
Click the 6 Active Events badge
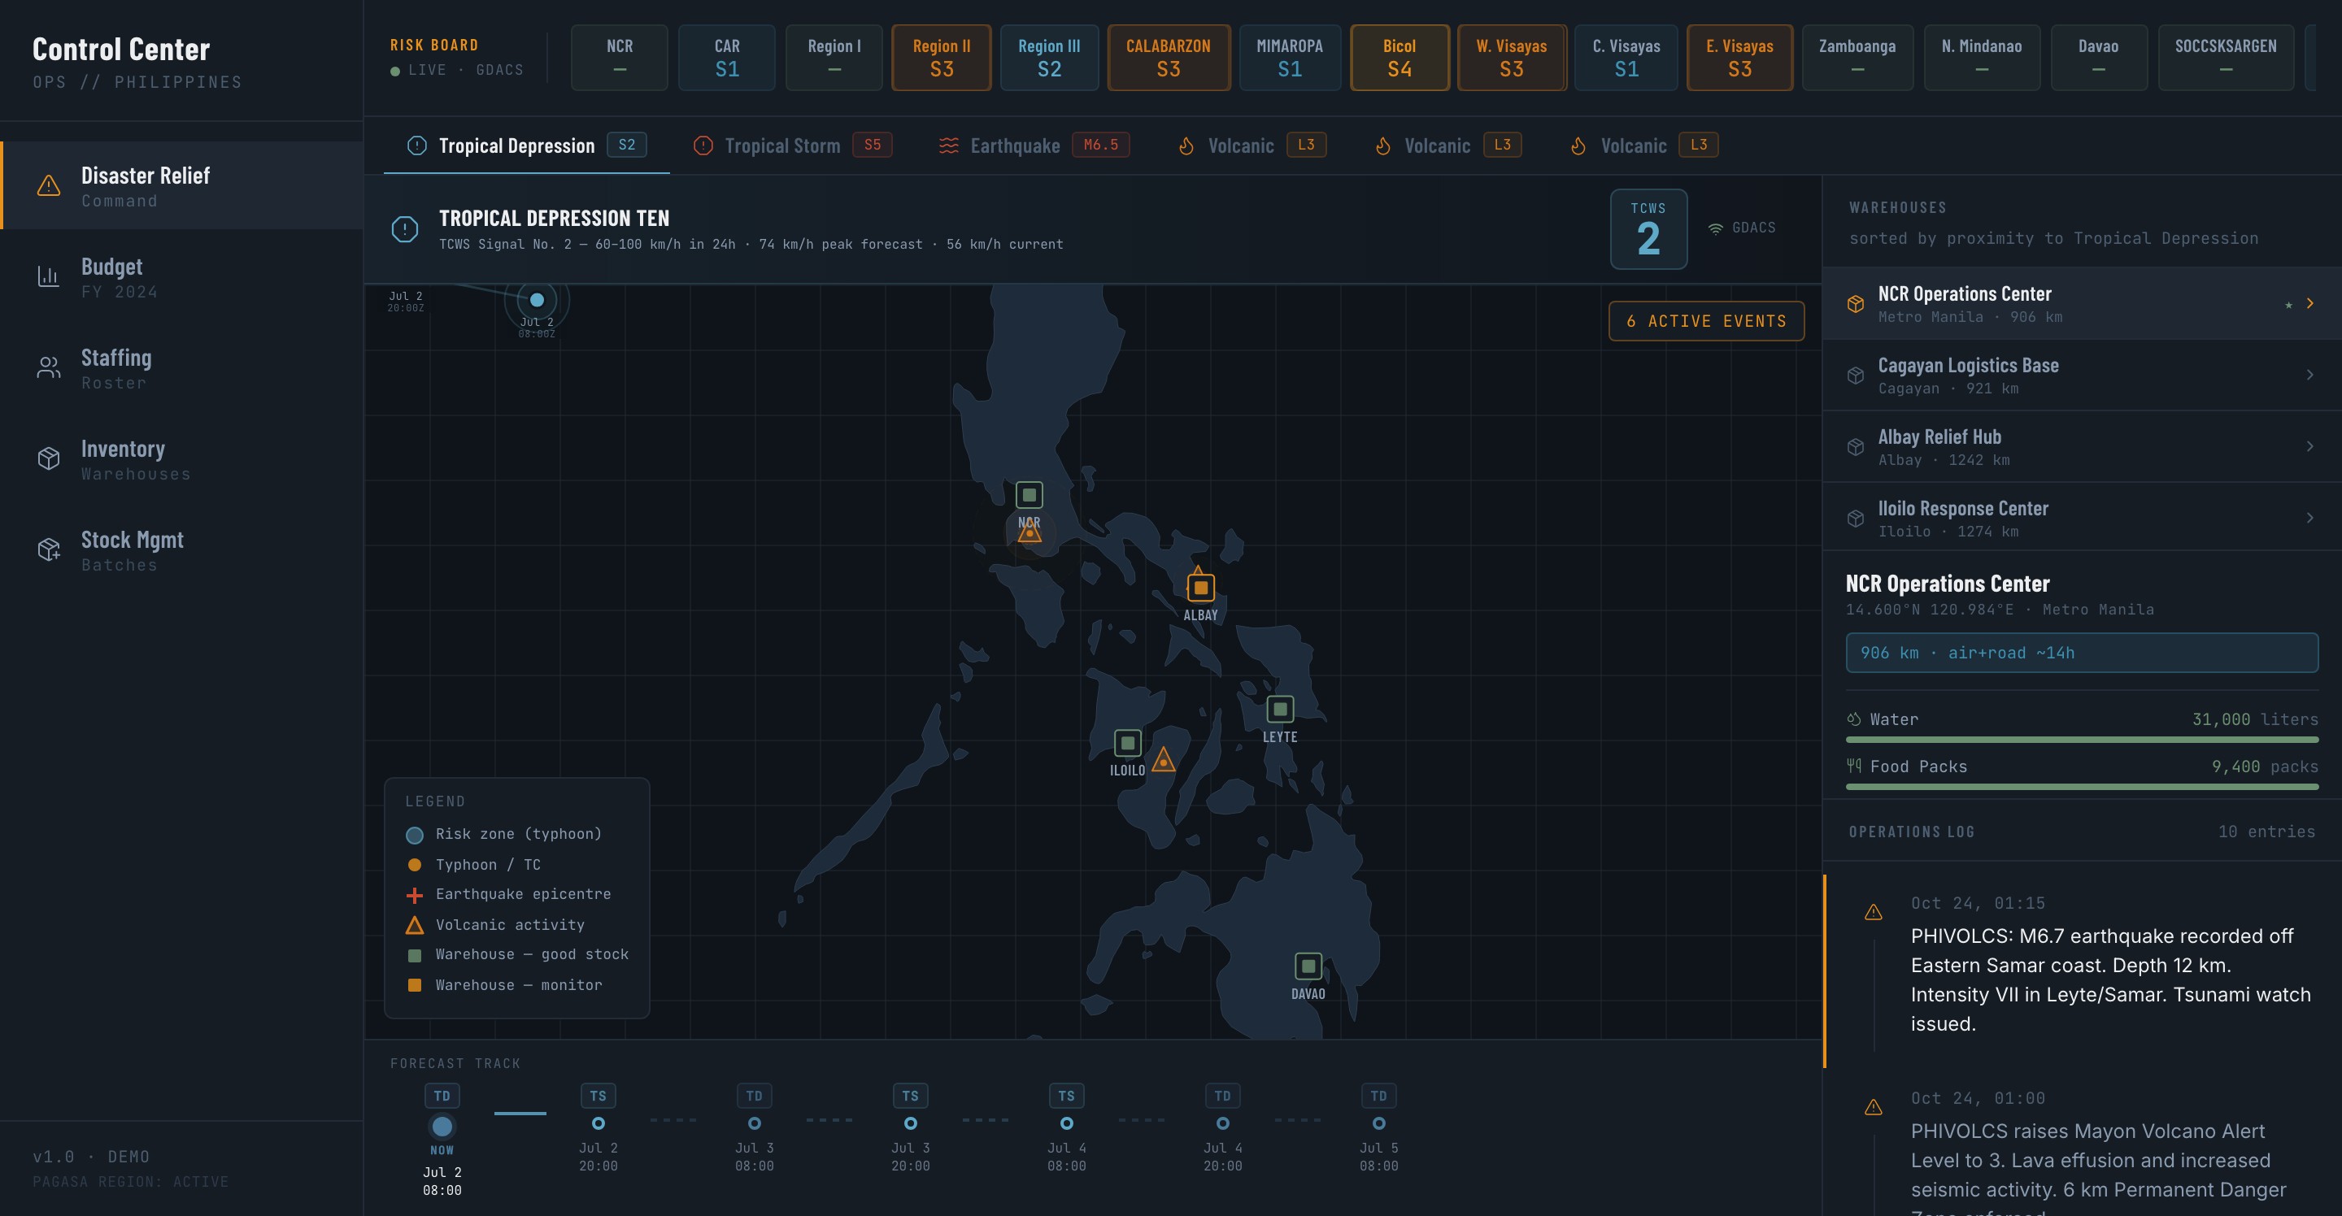1707,321
